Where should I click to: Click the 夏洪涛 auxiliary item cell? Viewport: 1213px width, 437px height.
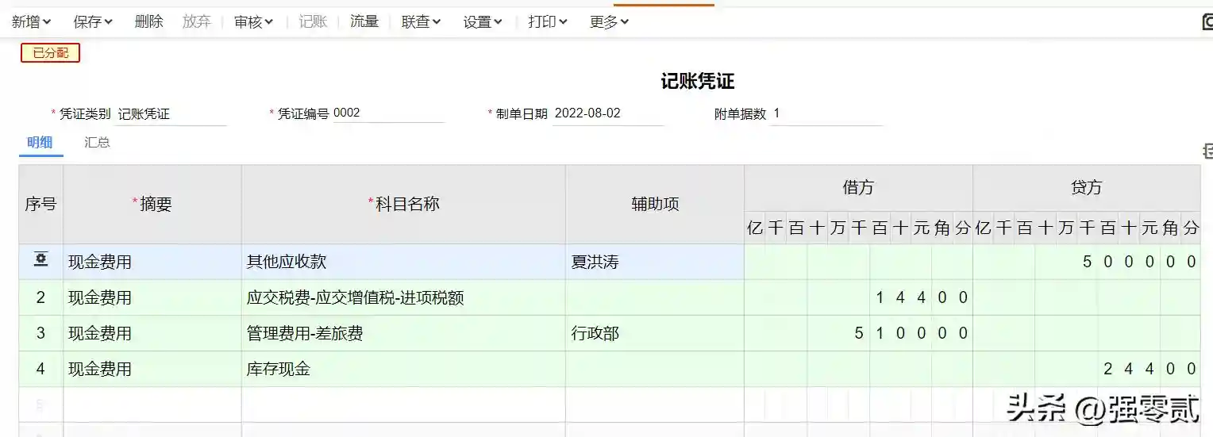pos(654,262)
